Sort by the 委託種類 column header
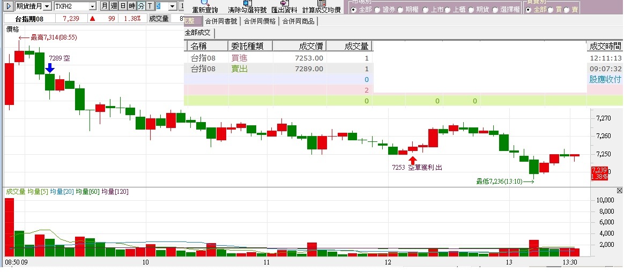Image resolution: width=624 pixels, height=272 pixels. pyautogui.click(x=250, y=46)
